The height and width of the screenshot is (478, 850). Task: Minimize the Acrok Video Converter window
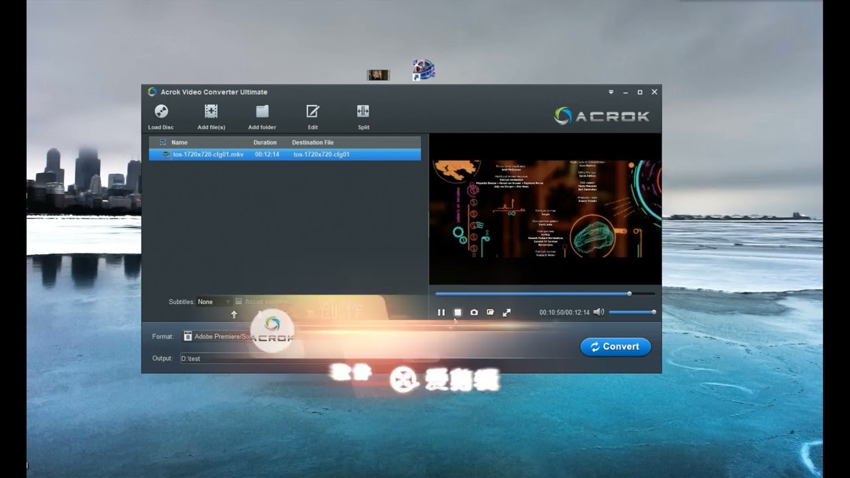pos(626,92)
